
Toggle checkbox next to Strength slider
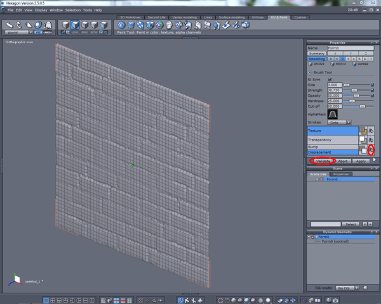click(372, 90)
